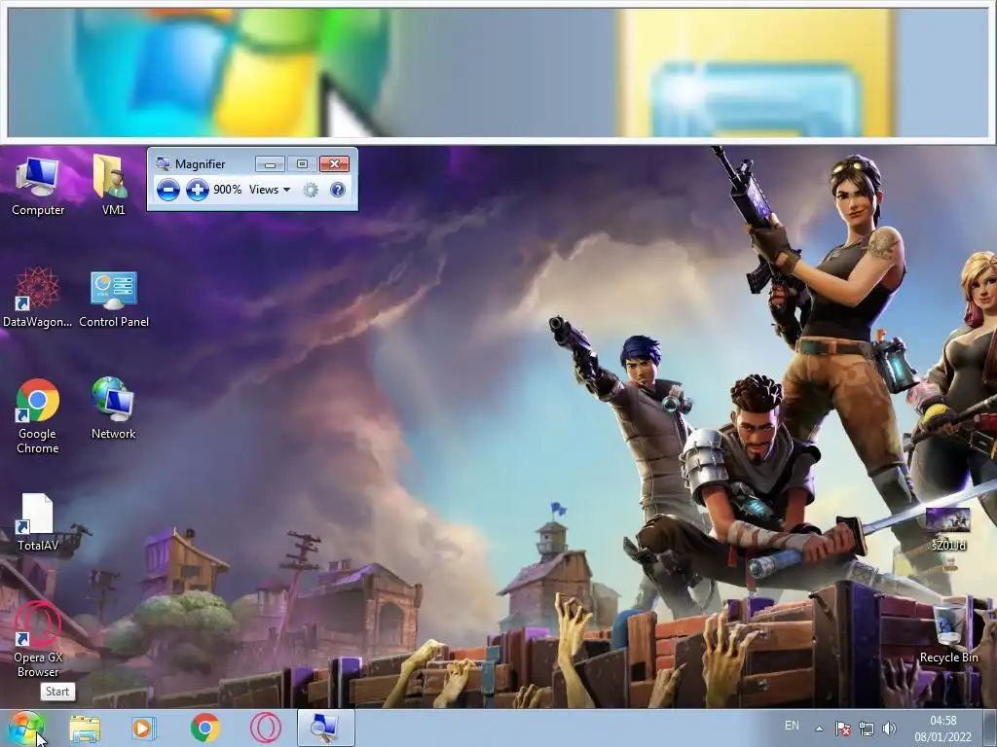Launch Opera from the taskbar
Image resolution: width=997 pixels, height=747 pixels.
[x=265, y=728]
